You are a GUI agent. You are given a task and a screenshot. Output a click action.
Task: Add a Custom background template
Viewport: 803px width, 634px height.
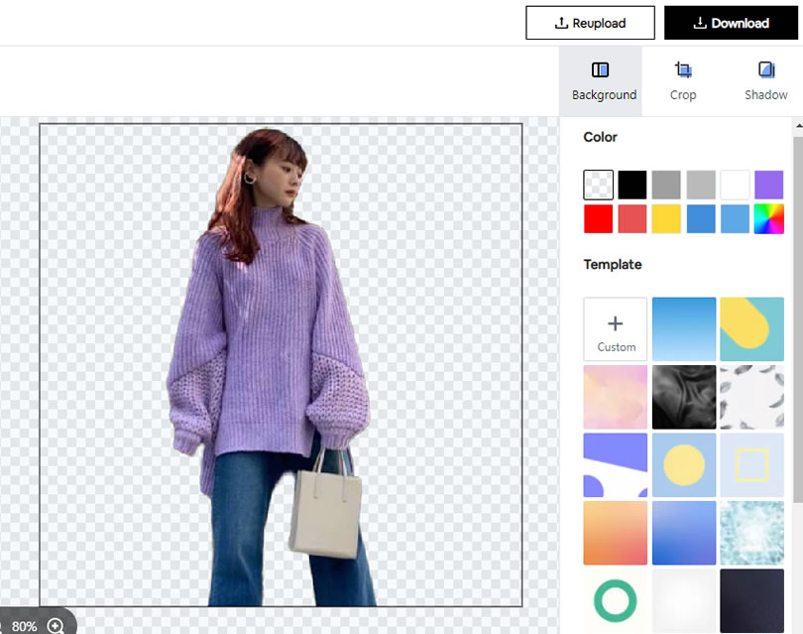pos(616,329)
